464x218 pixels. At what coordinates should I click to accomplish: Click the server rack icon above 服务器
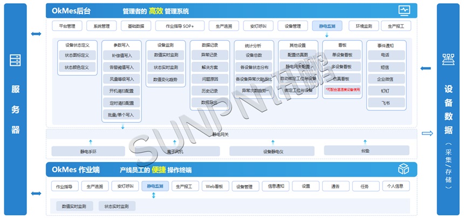(16, 60)
